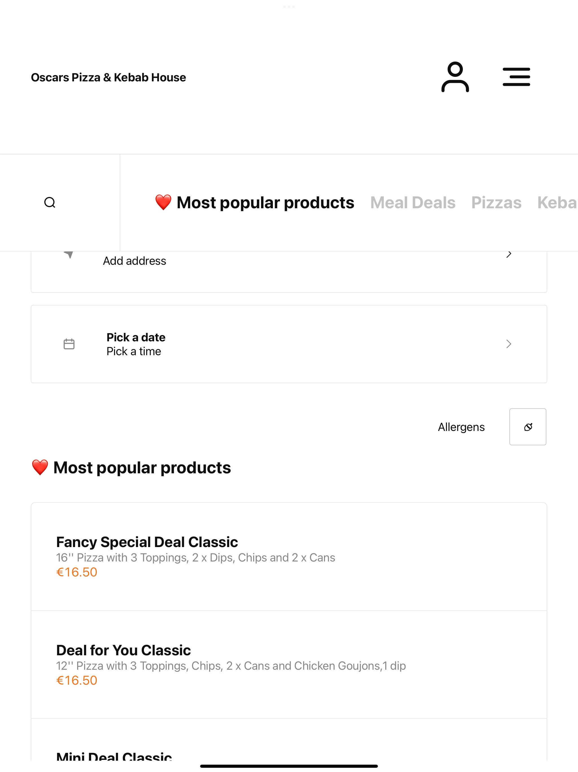This screenshot has height=772, width=578.
Task: Open Deal for You Classic product
Action: tap(289, 665)
